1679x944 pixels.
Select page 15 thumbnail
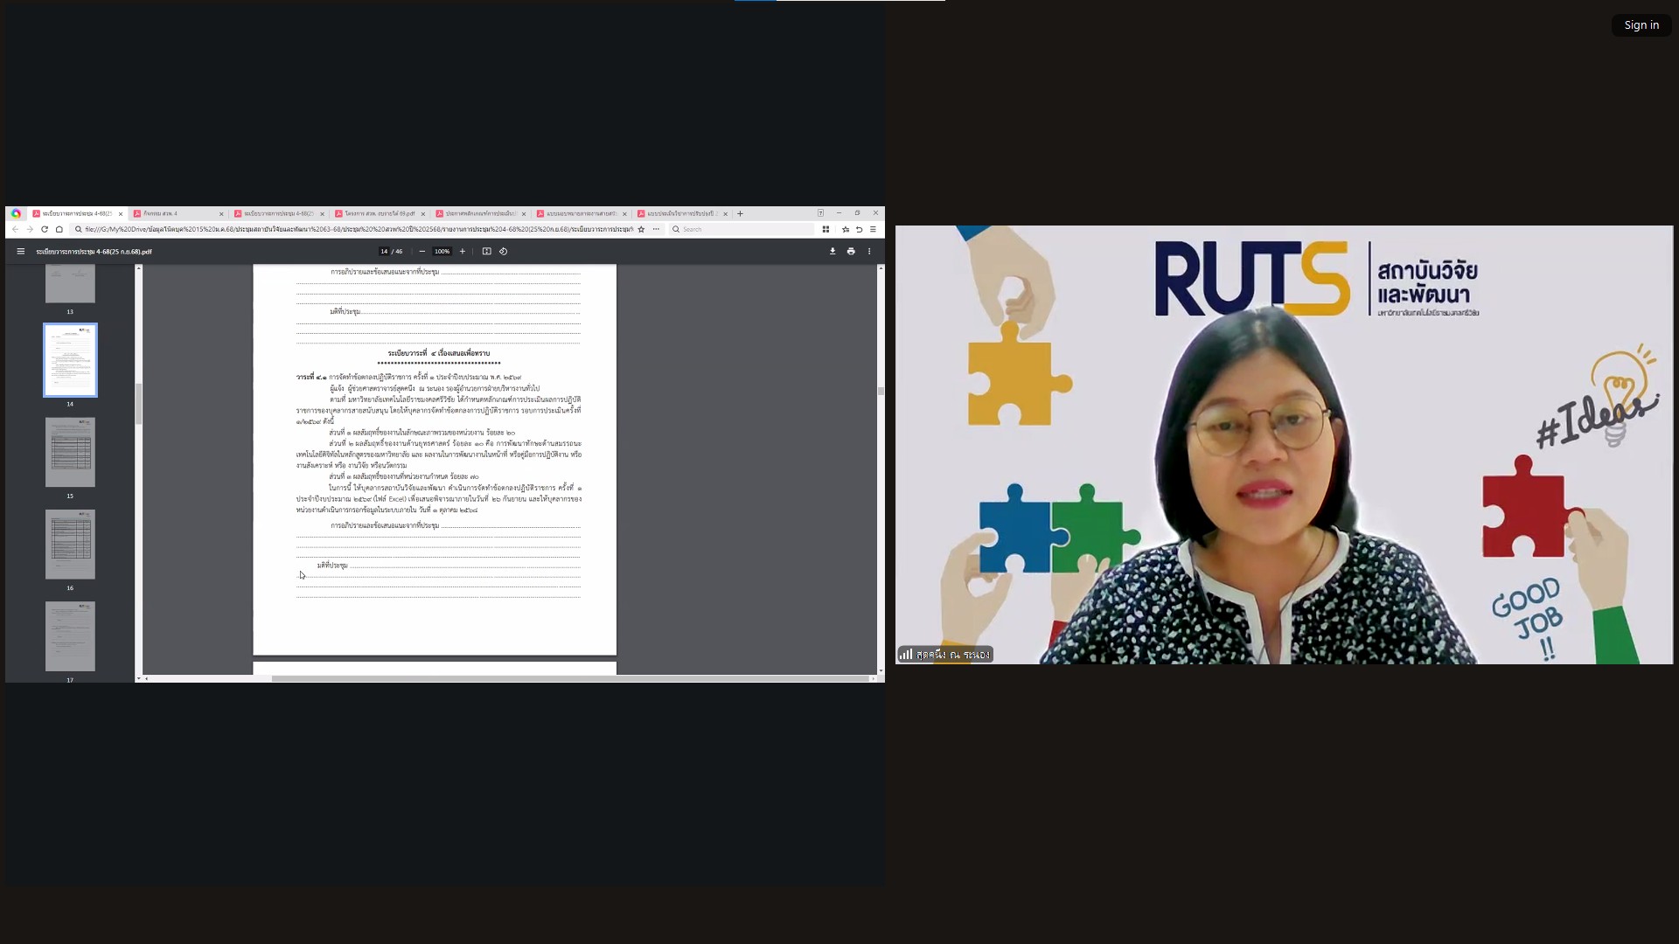(x=70, y=452)
